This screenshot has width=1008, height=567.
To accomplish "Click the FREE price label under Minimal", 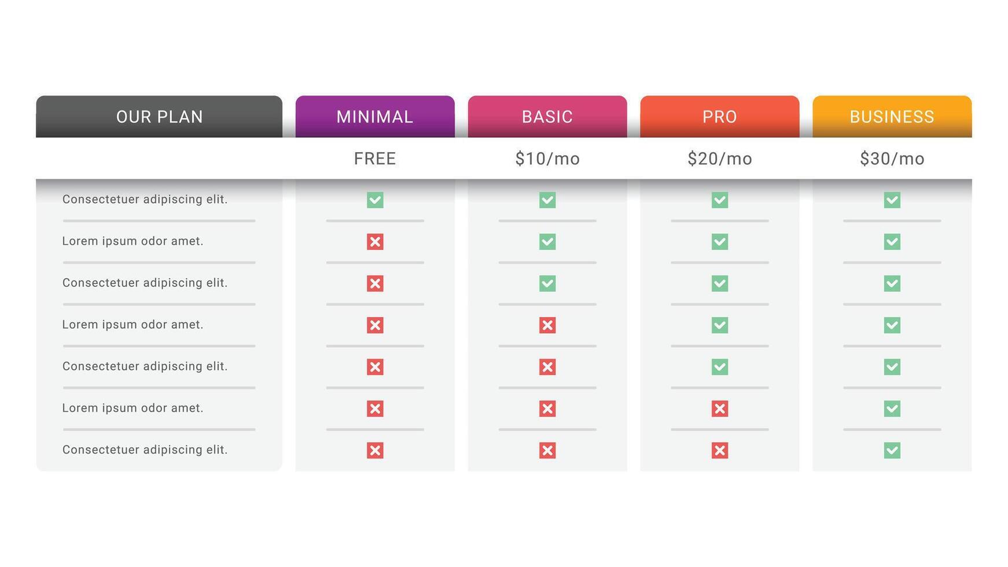I will click(x=375, y=159).
